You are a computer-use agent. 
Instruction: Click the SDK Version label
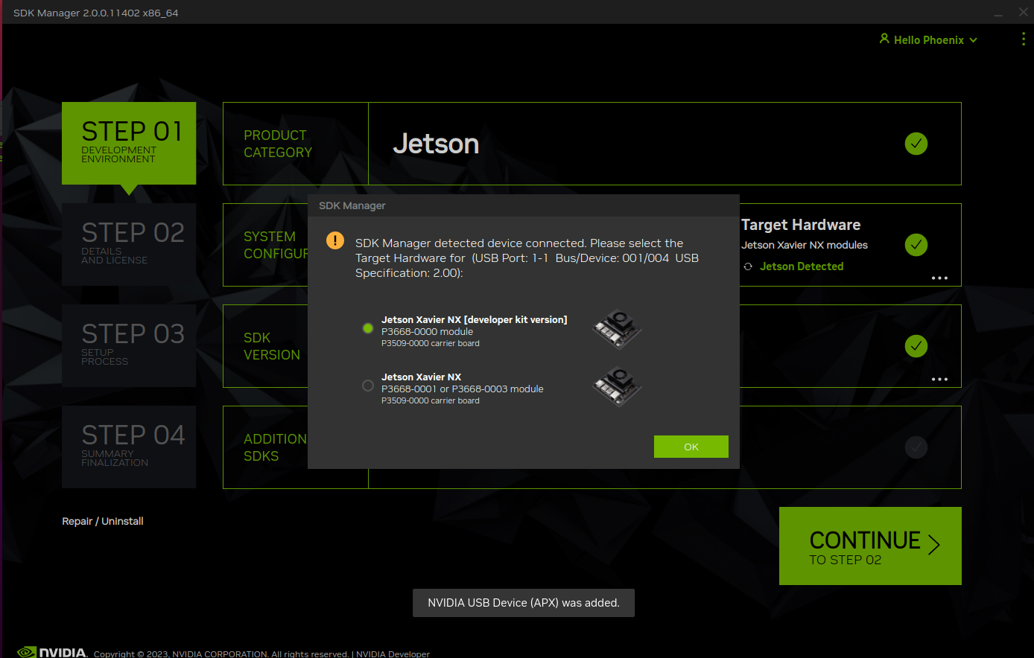[x=272, y=346]
